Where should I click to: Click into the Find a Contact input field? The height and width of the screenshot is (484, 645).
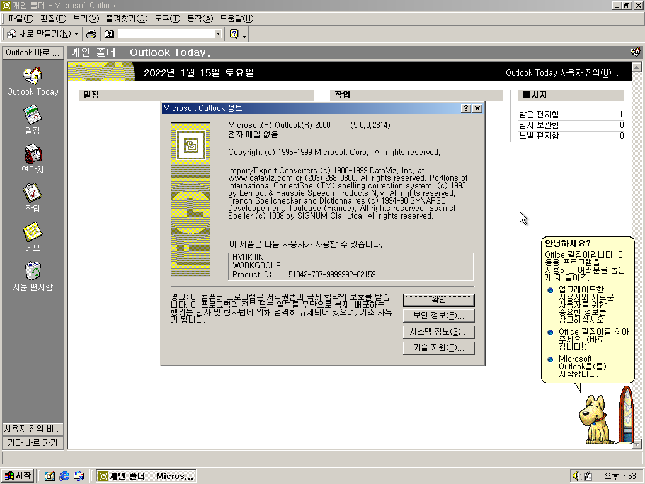[x=166, y=34]
